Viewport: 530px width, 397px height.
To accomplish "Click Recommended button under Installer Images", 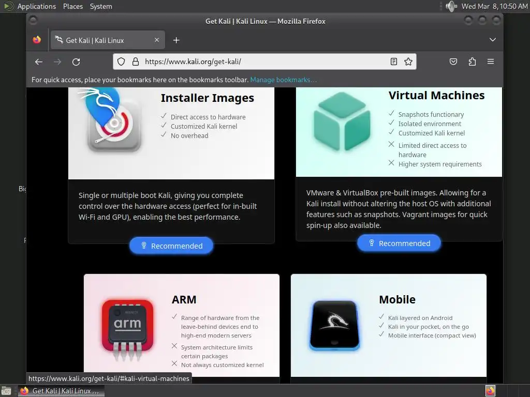I will [171, 246].
